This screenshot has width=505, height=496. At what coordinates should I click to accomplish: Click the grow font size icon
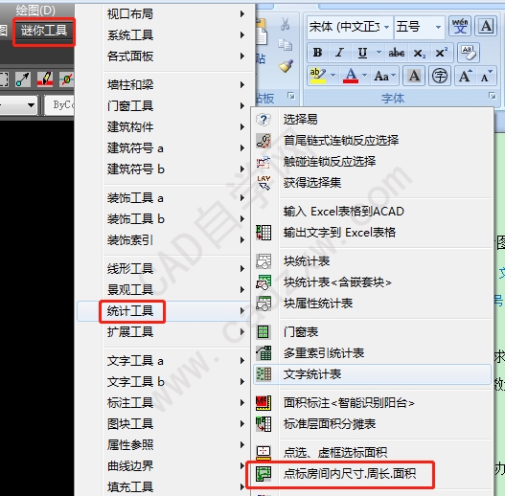pyautogui.click(x=465, y=77)
